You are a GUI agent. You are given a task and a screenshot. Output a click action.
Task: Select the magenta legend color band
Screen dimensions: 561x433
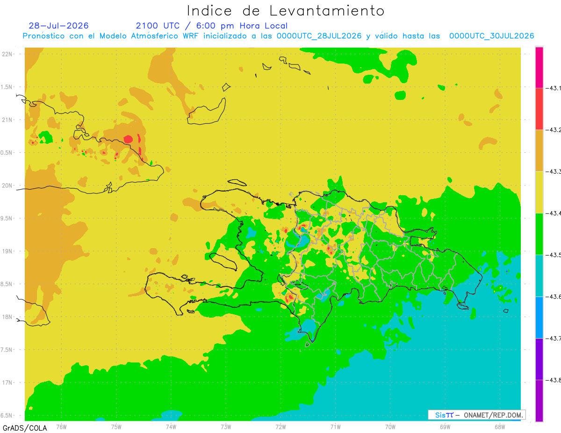pos(539,67)
